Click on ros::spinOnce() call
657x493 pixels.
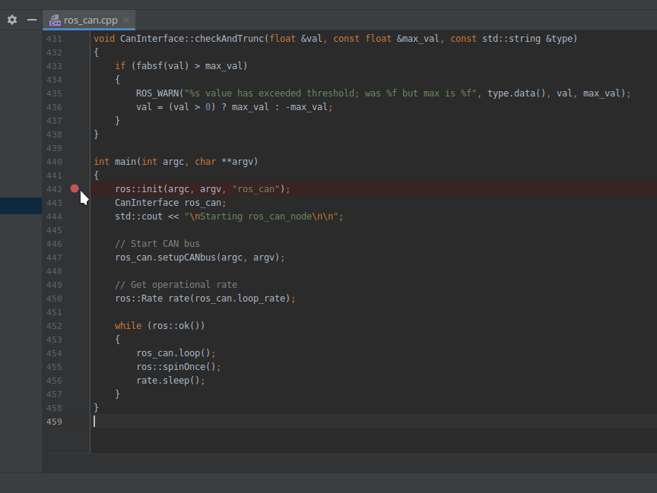[x=179, y=367]
